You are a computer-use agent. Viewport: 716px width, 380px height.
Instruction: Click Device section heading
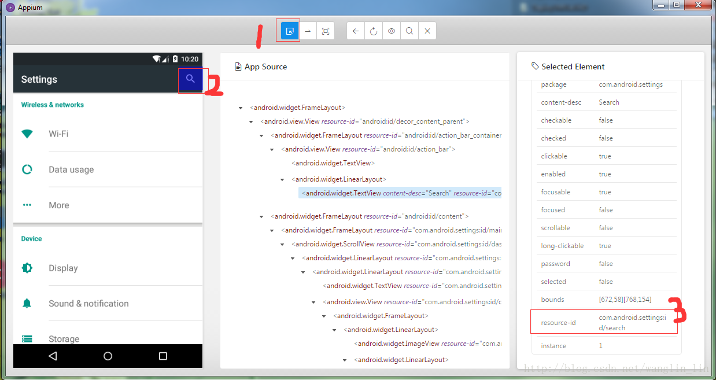tap(32, 238)
